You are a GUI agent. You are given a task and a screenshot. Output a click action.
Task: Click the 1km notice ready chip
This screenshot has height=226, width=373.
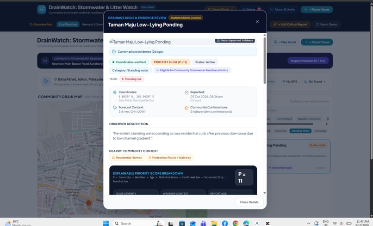[x=280, y=168]
